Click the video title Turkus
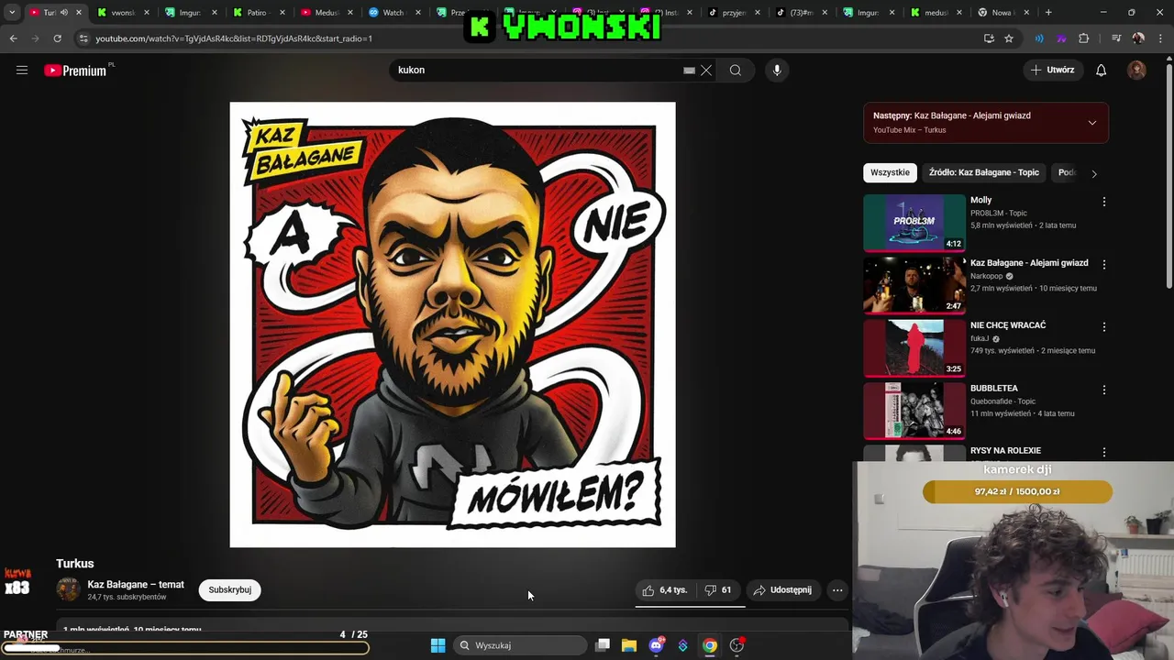Screen dimensions: 1174x660 click(75, 564)
